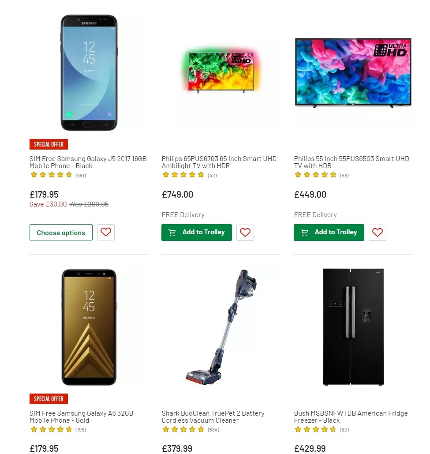Click the Bush fridge freezer product image

[x=352, y=326]
